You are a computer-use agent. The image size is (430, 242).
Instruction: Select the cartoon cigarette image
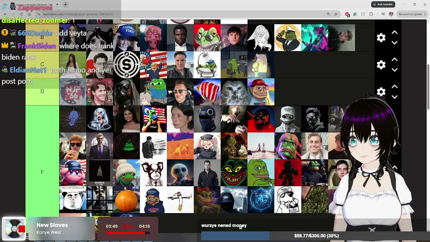coord(180,200)
